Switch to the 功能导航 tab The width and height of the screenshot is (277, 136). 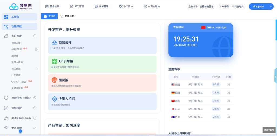(x=67, y=16)
